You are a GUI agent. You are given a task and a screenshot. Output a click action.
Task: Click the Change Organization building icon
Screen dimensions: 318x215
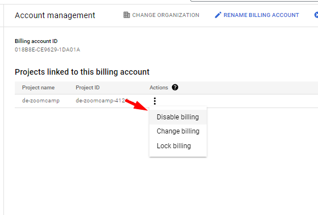point(127,15)
